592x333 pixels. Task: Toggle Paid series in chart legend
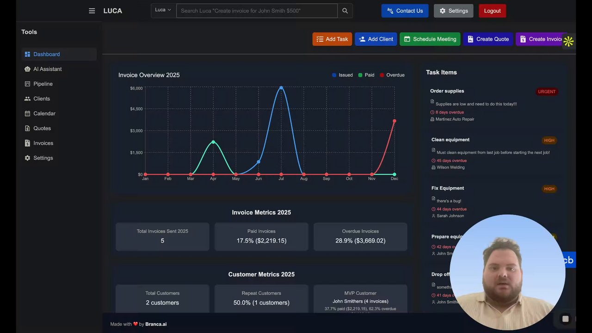point(366,75)
